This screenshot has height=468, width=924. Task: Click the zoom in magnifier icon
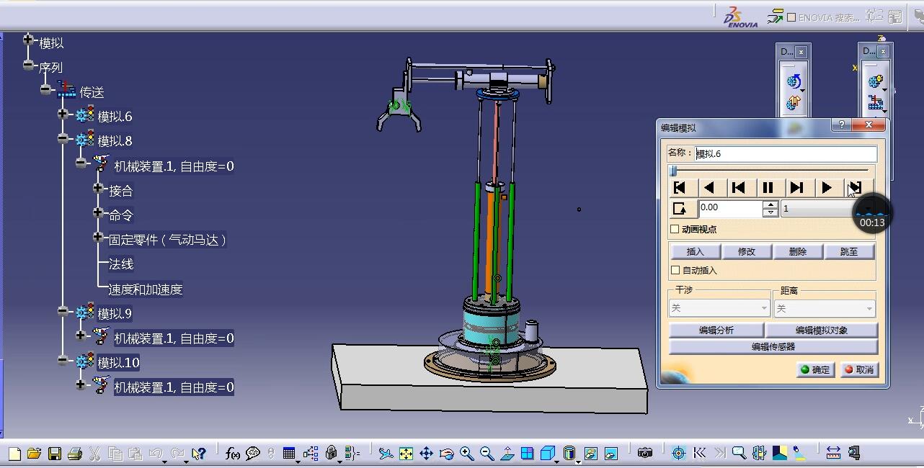click(467, 454)
